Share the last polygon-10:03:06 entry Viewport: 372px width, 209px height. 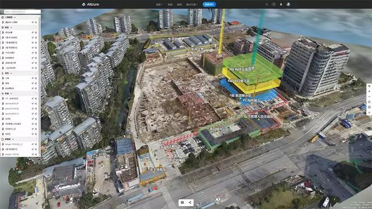(x=36, y=154)
